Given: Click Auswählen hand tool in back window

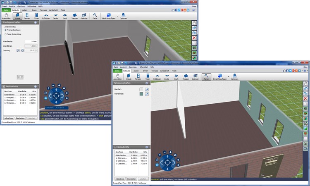Looking at the screenshot, I should click(6, 16).
